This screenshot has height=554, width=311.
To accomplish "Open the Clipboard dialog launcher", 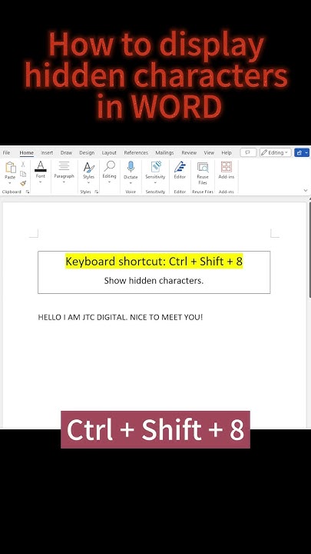I will coord(28,192).
